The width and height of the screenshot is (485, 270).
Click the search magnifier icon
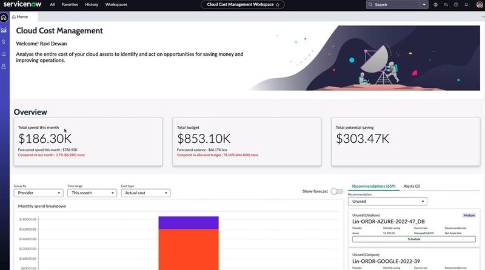370,5
